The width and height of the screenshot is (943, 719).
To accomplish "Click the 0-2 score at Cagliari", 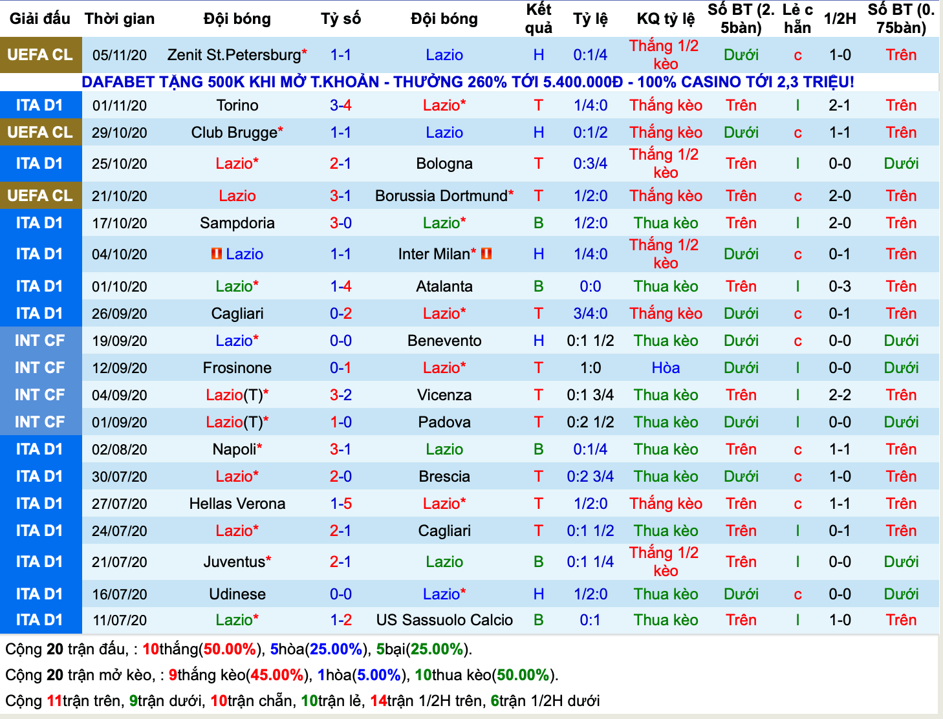I will 341,314.
